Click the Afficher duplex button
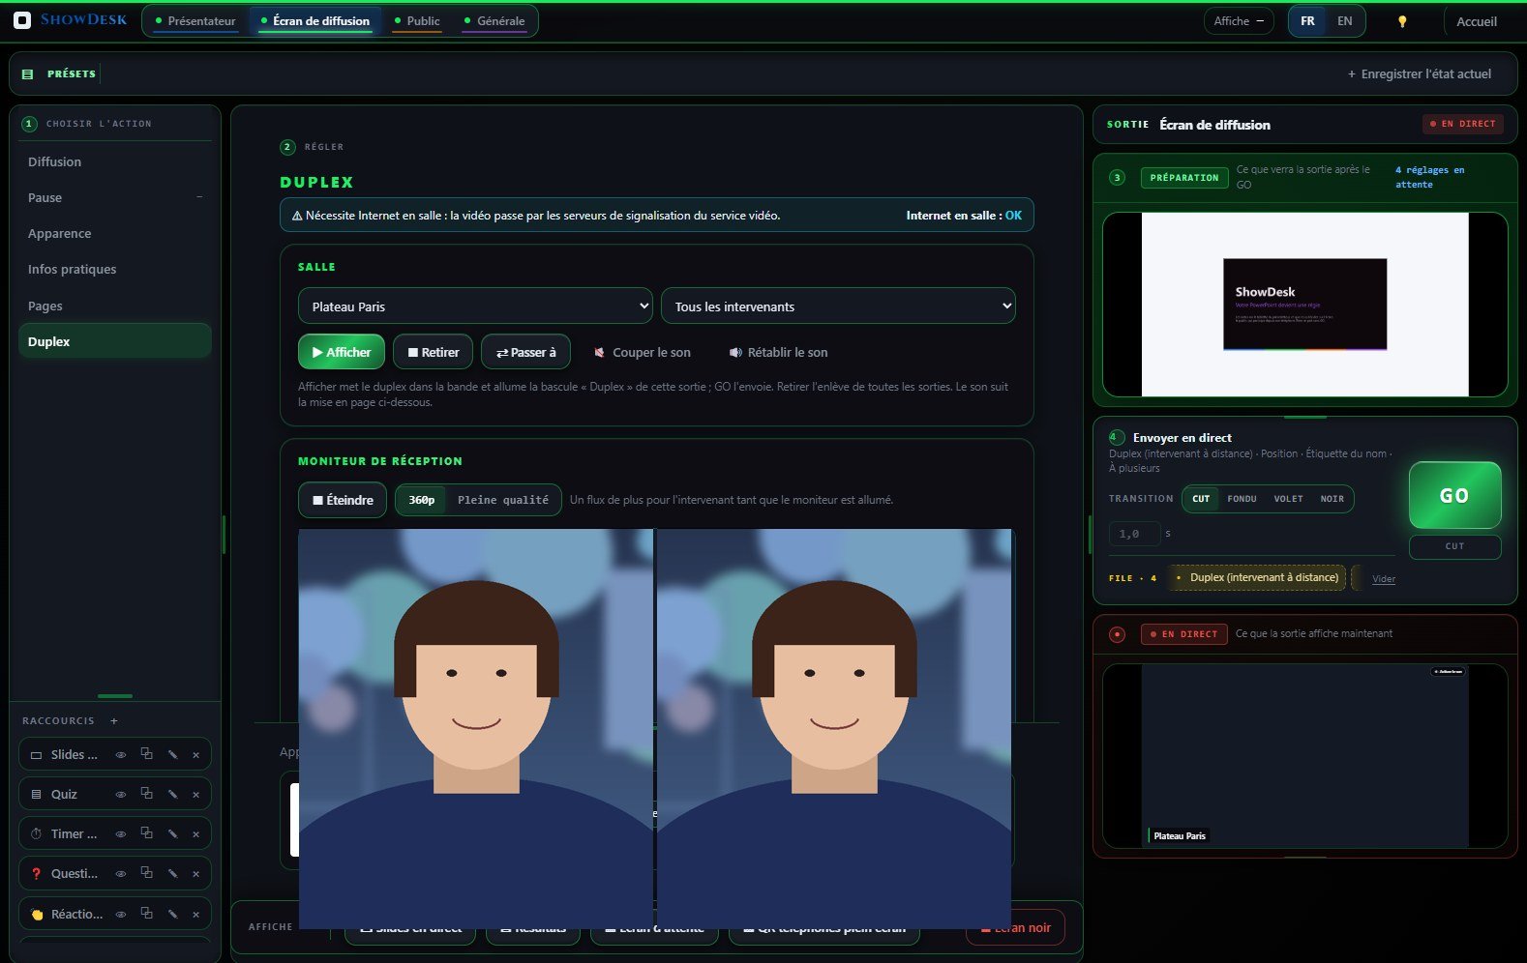This screenshot has height=963, width=1527. [342, 352]
